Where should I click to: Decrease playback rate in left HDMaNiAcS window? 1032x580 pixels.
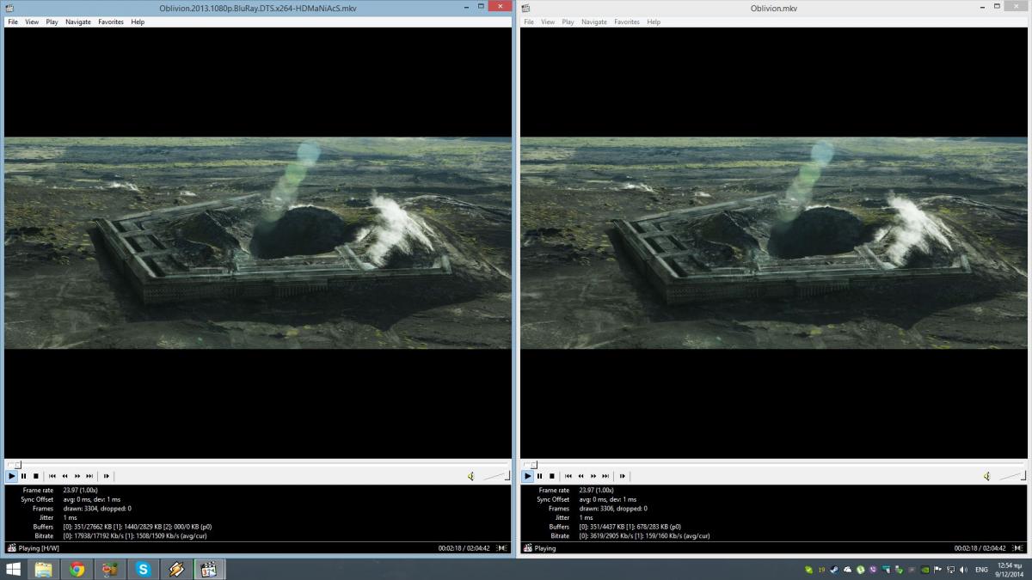[x=64, y=476]
